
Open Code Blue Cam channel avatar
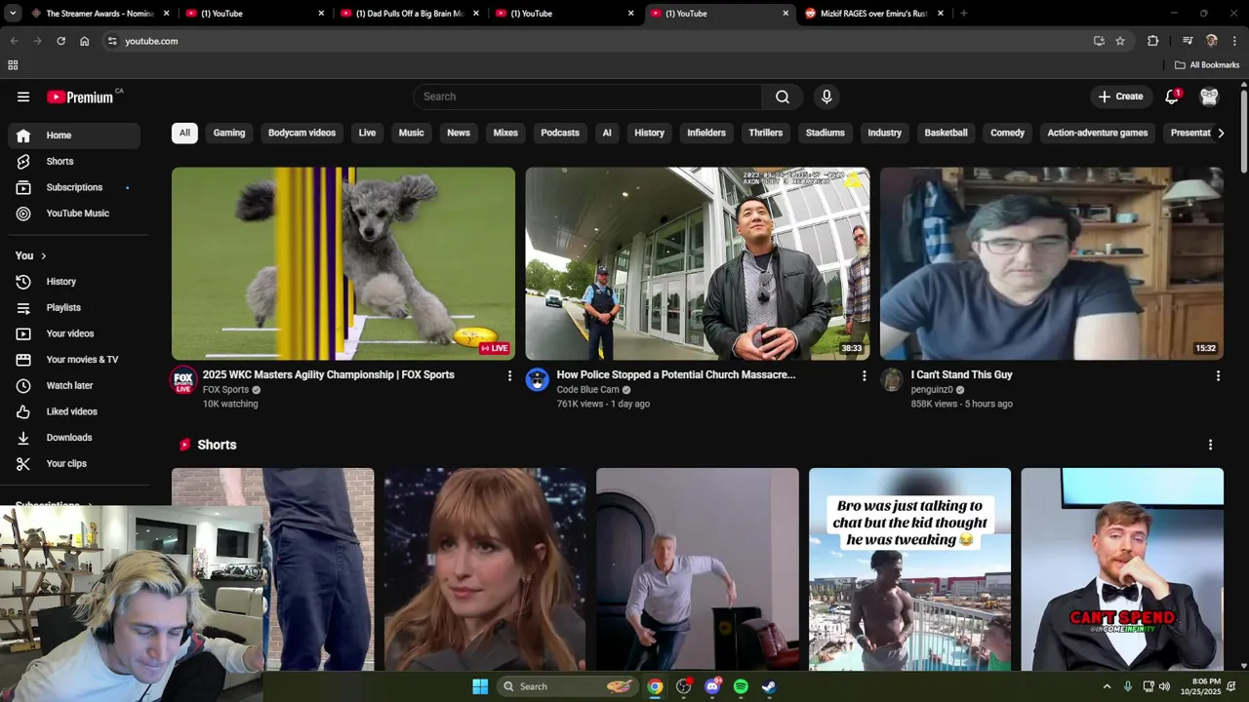pyautogui.click(x=538, y=380)
